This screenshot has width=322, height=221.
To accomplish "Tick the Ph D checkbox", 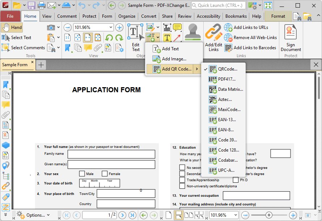I will (x=236, y=180).
